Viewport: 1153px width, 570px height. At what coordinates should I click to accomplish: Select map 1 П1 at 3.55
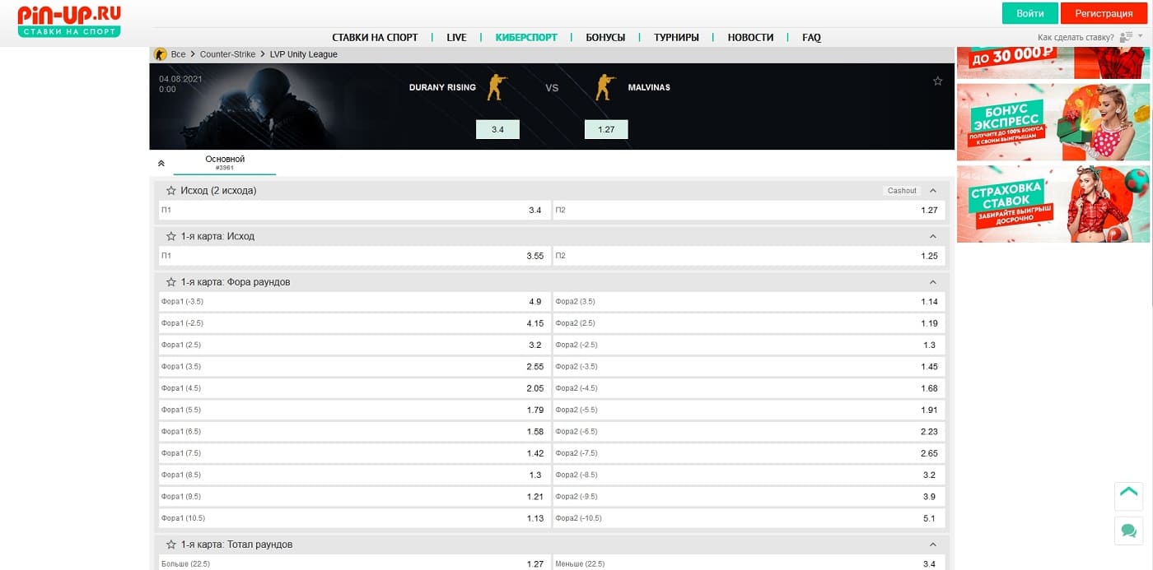[x=353, y=256]
